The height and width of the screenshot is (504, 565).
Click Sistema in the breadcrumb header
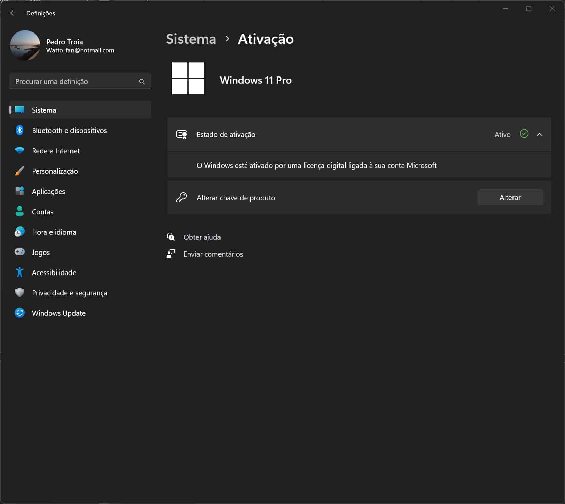(191, 39)
